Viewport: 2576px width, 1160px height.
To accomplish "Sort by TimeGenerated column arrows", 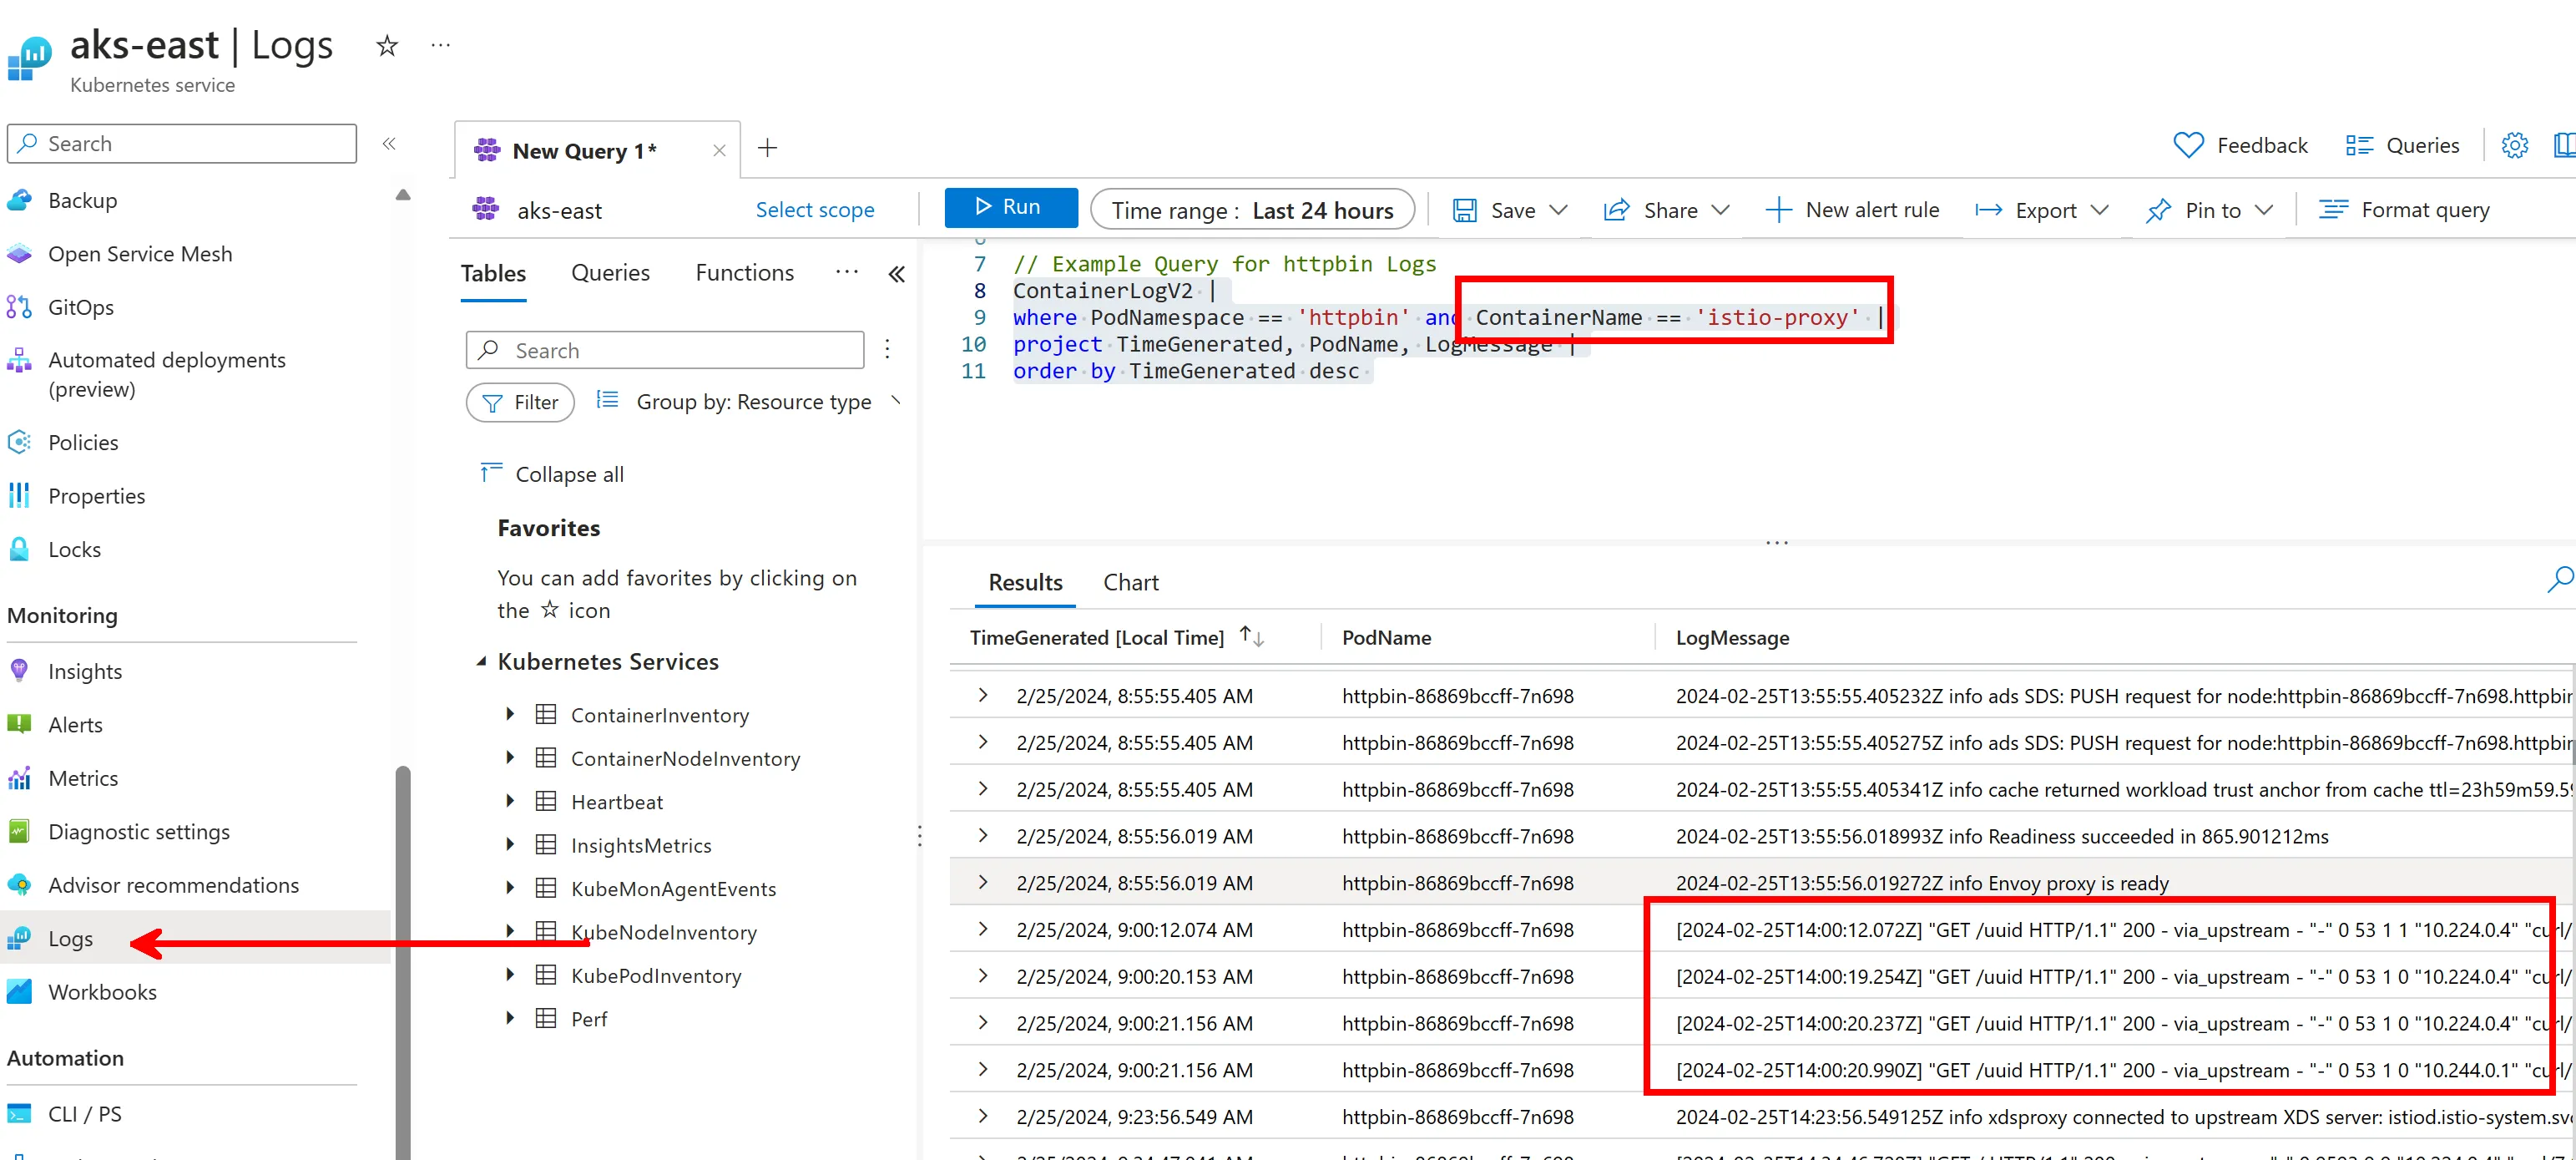I will (1251, 636).
